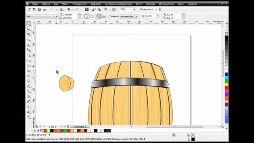The image size is (254, 143).
Task: Click the purple Search Content icon
Action: (87, 10)
